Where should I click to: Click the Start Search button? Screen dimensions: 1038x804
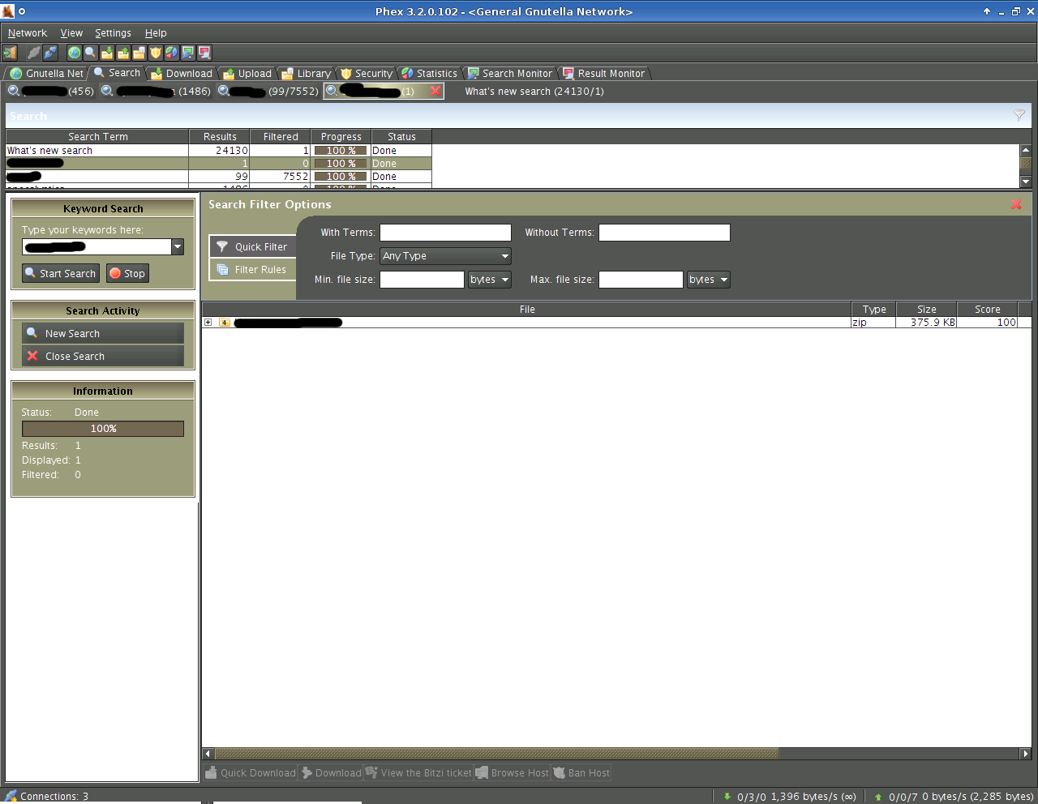point(61,273)
